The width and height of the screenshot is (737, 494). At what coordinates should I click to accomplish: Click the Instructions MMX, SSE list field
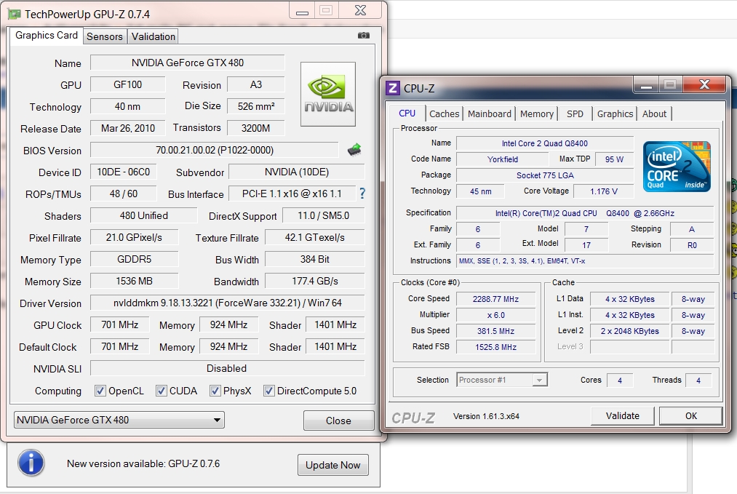point(585,261)
